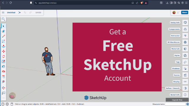Click the browser share page icon

(137, 3)
